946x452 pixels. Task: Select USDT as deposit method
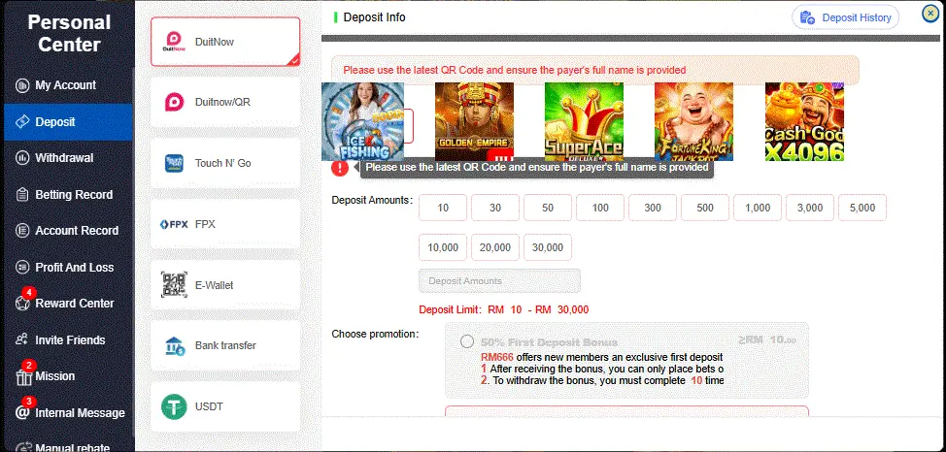(x=225, y=406)
